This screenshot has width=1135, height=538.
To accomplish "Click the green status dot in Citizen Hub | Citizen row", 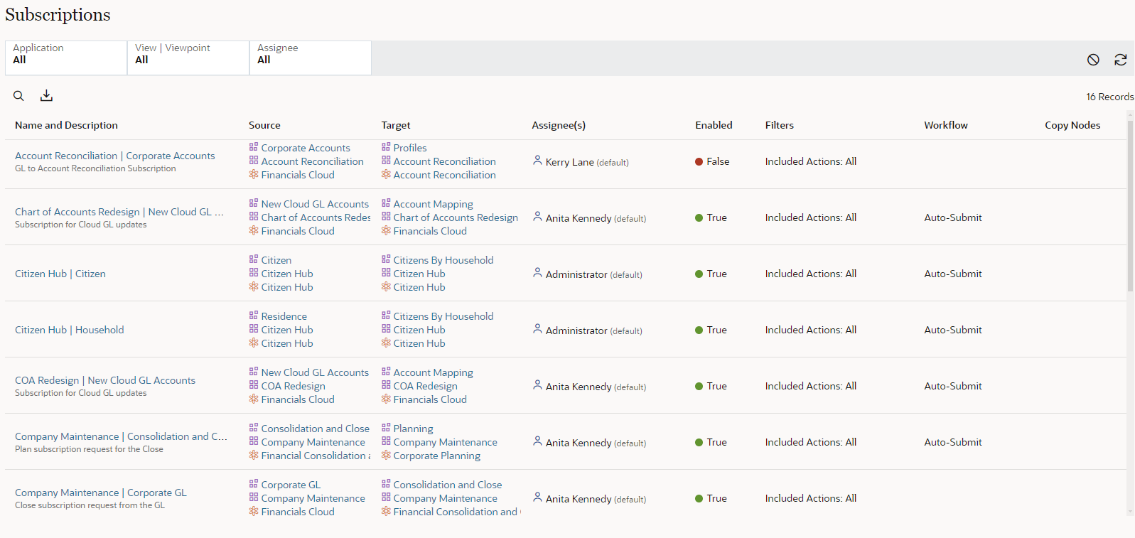I will (x=699, y=274).
